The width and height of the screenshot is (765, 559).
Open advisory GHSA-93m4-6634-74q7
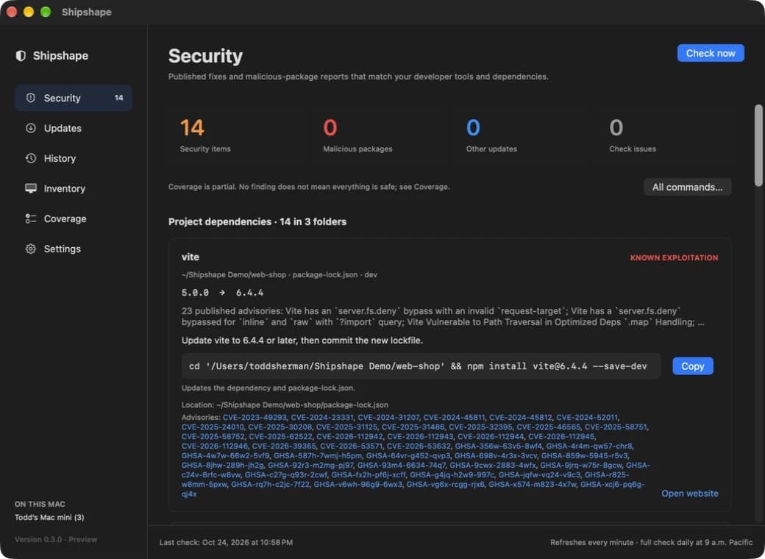[x=402, y=466]
